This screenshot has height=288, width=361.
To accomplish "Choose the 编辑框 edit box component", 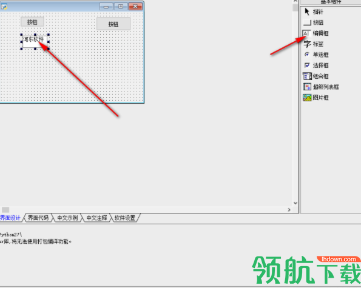I will coord(315,33).
